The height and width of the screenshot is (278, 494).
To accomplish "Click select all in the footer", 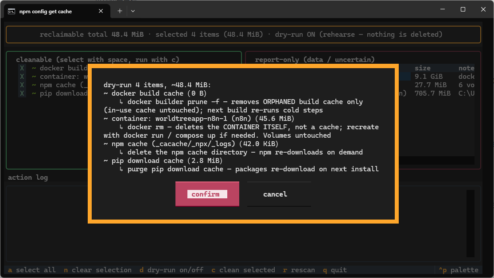I will [x=32, y=270].
